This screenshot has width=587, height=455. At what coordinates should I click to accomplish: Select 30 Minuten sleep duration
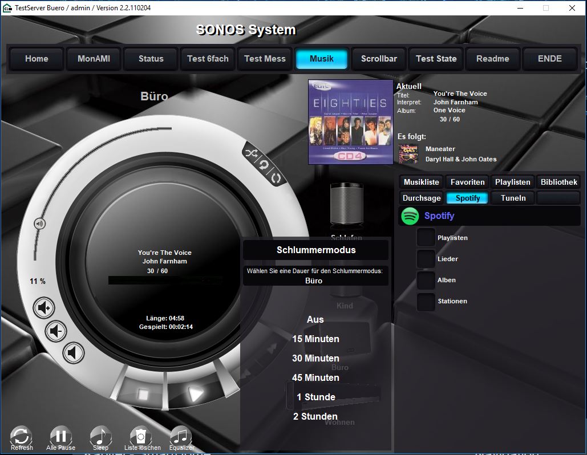[x=315, y=358]
